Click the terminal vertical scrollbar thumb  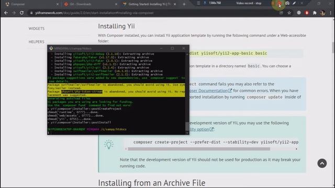(x=187, y=126)
